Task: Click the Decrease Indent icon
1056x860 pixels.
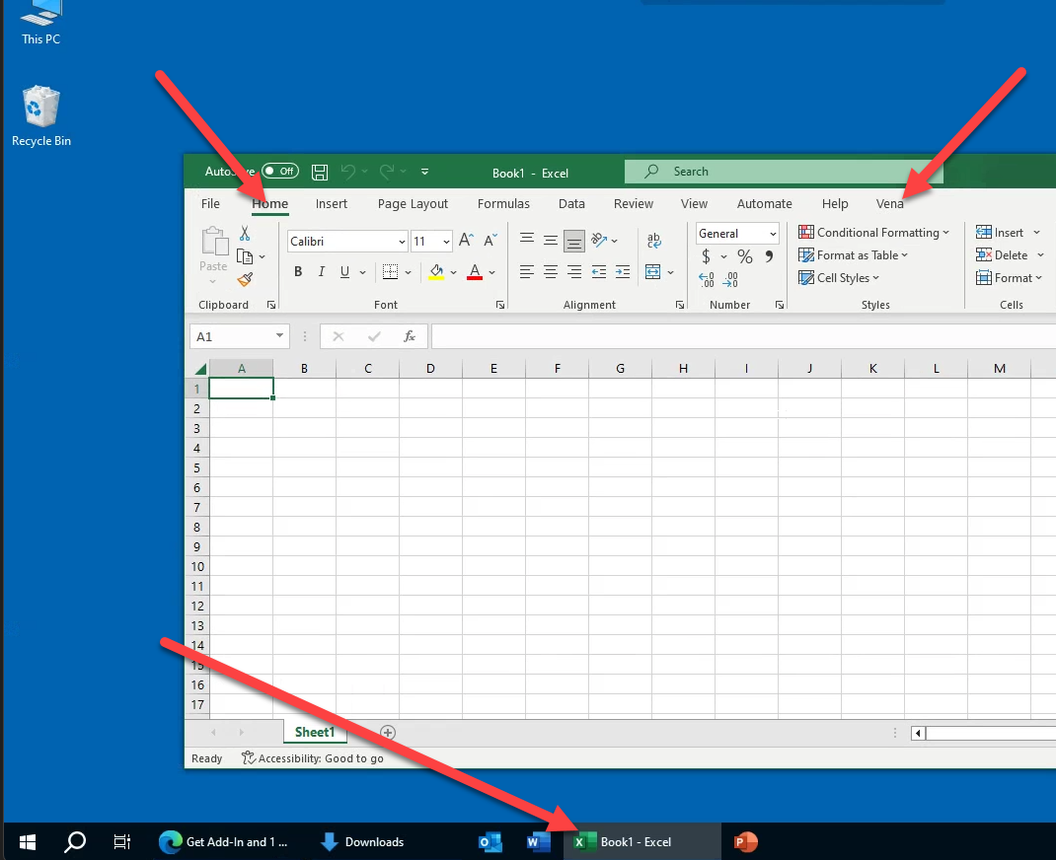Action: (x=599, y=272)
